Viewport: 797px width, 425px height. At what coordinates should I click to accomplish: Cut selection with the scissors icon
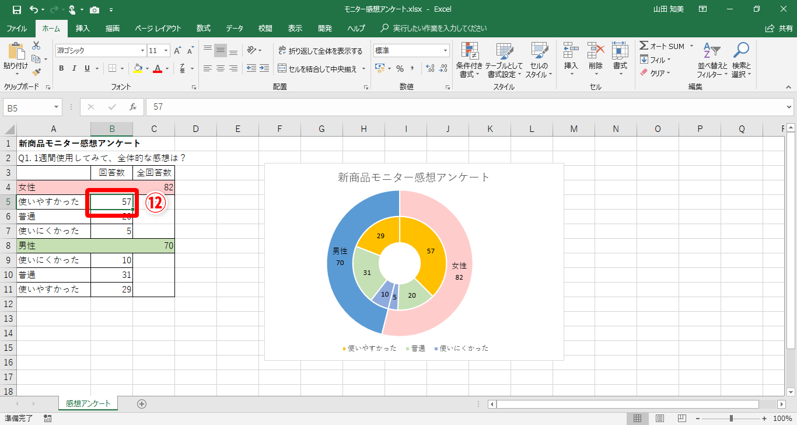click(36, 46)
